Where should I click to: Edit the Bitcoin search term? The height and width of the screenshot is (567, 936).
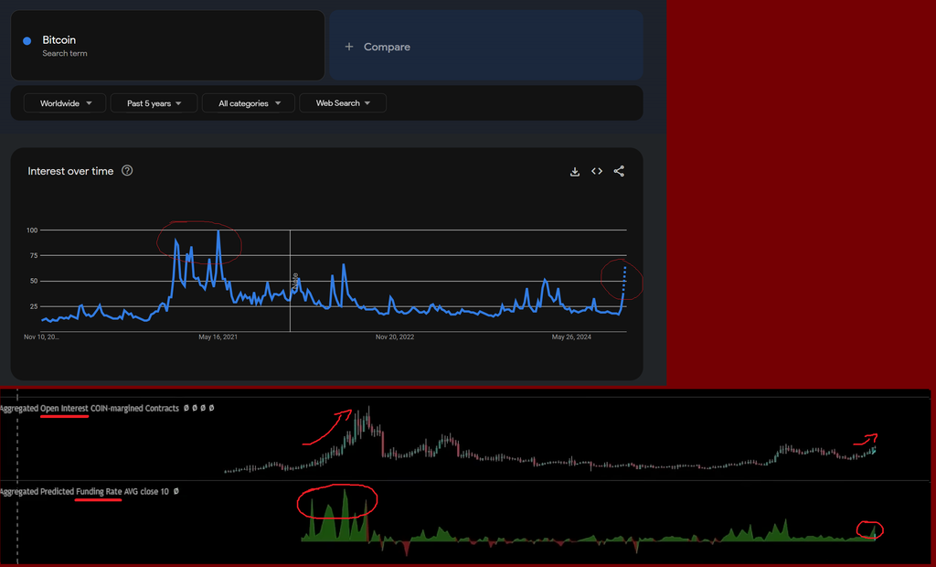[x=168, y=46]
